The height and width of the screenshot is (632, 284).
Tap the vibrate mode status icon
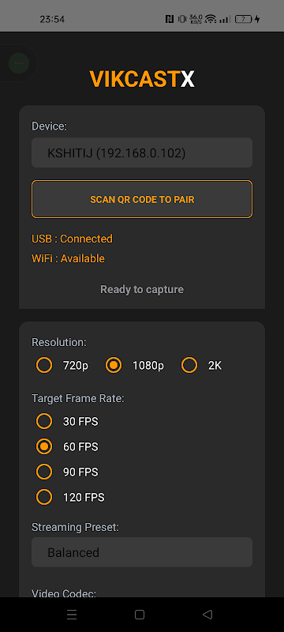(x=181, y=19)
